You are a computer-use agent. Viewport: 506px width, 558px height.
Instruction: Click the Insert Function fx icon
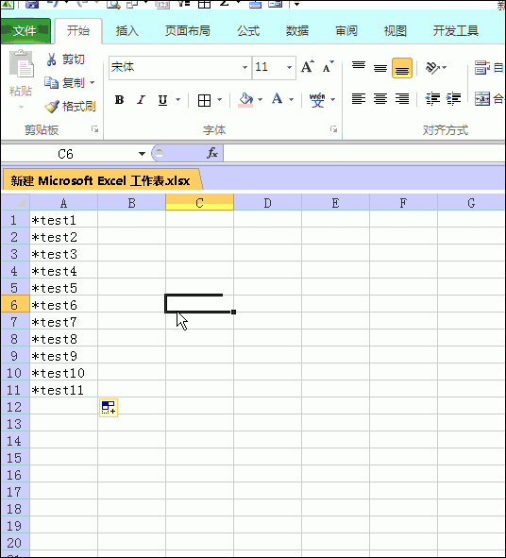coord(212,153)
